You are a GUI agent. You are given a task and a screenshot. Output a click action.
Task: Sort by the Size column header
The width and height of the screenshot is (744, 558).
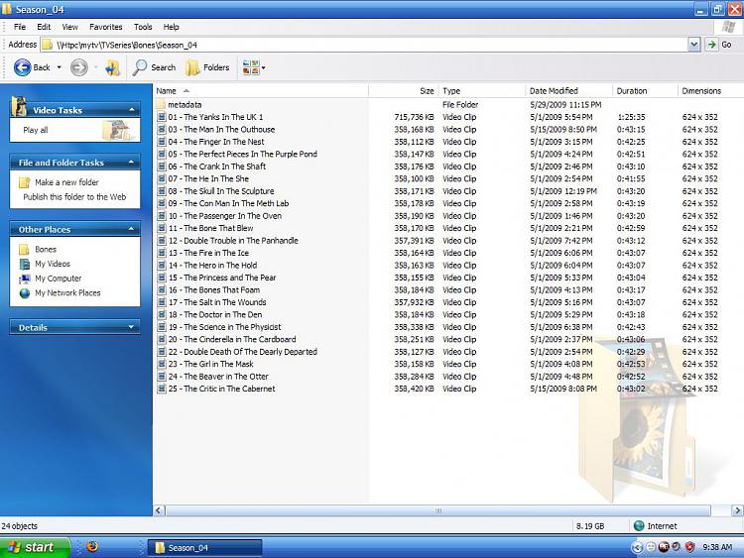(x=404, y=91)
